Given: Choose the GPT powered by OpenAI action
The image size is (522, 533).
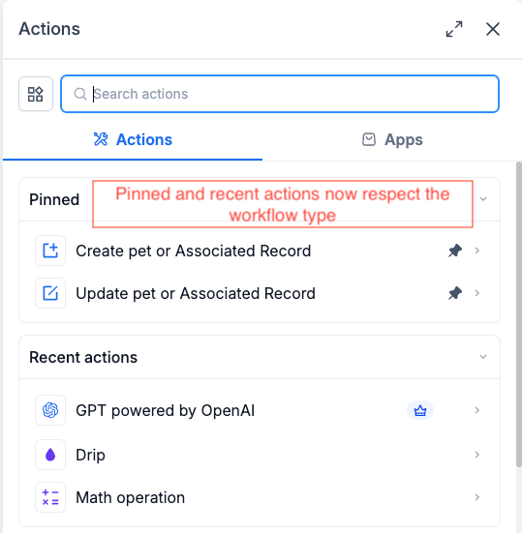Looking at the screenshot, I should (x=260, y=410).
